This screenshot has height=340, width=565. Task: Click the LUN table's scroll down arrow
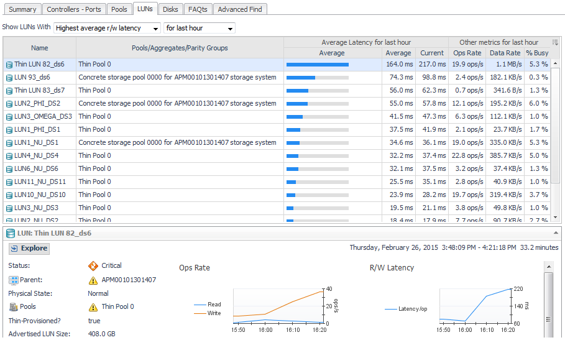click(555, 218)
